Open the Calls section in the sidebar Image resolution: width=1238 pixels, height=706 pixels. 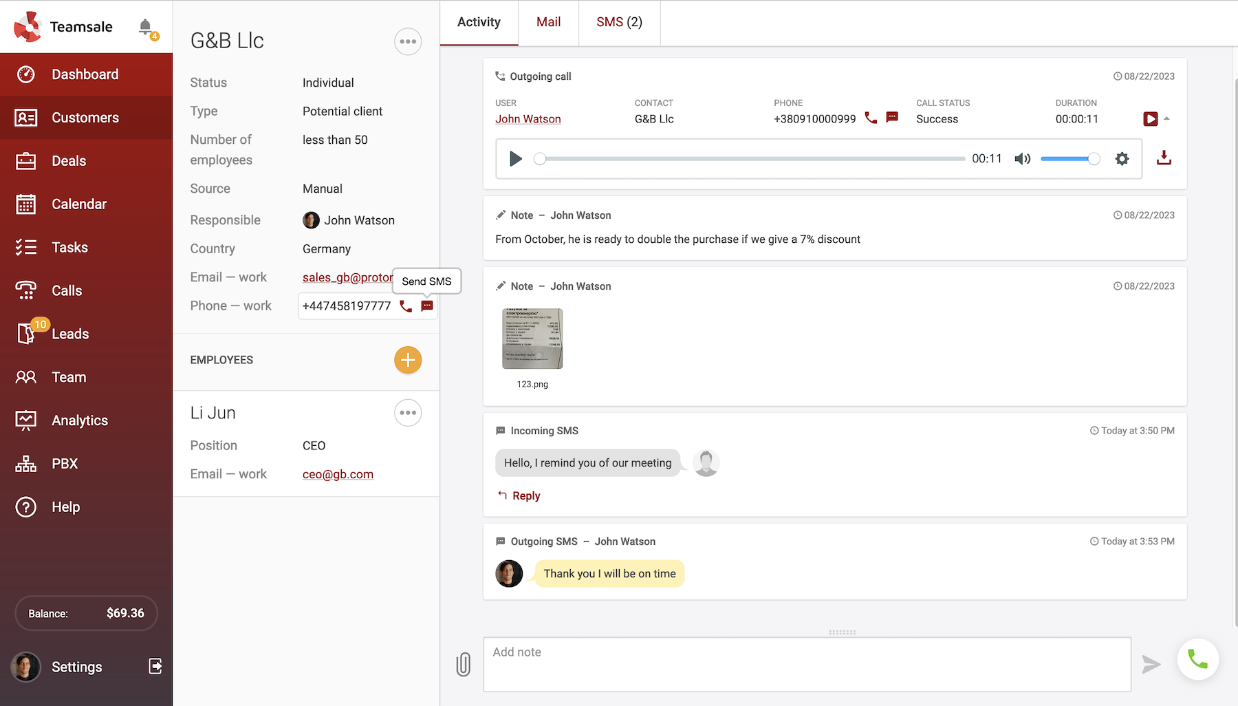point(66,290)
